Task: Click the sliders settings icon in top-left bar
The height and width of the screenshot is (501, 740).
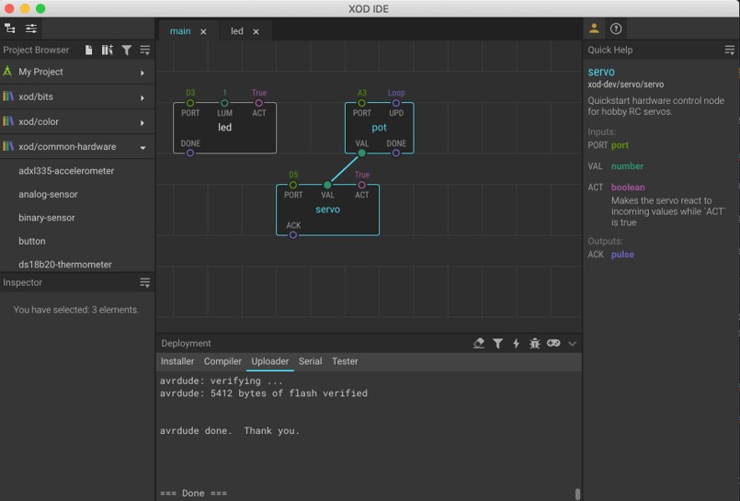Action: click(x=31, y=28)
